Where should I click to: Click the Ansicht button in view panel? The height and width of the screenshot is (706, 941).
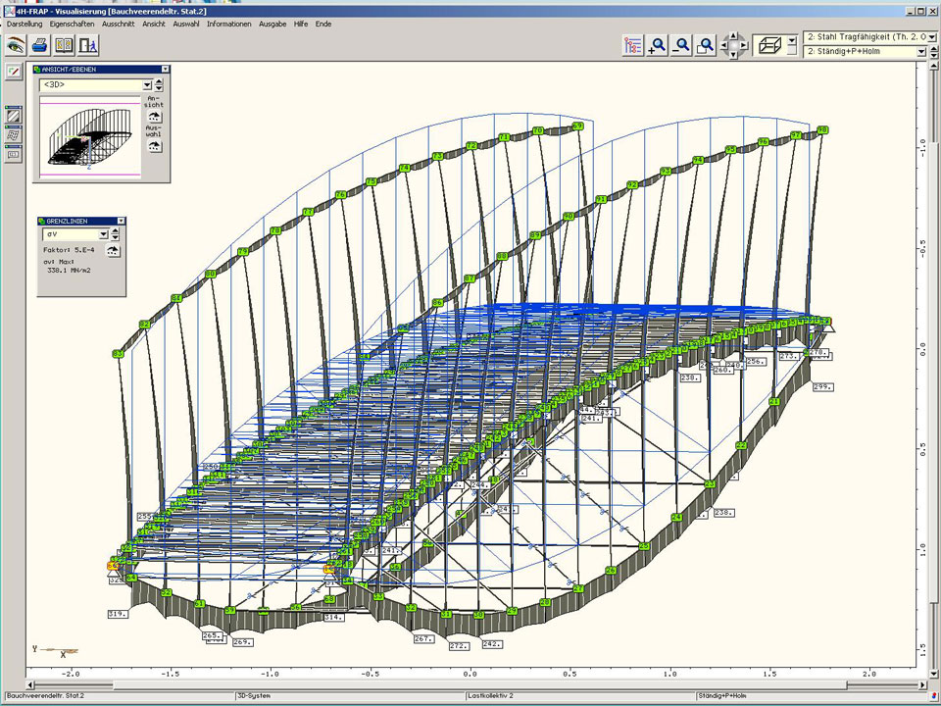click(x=154, y=116)
